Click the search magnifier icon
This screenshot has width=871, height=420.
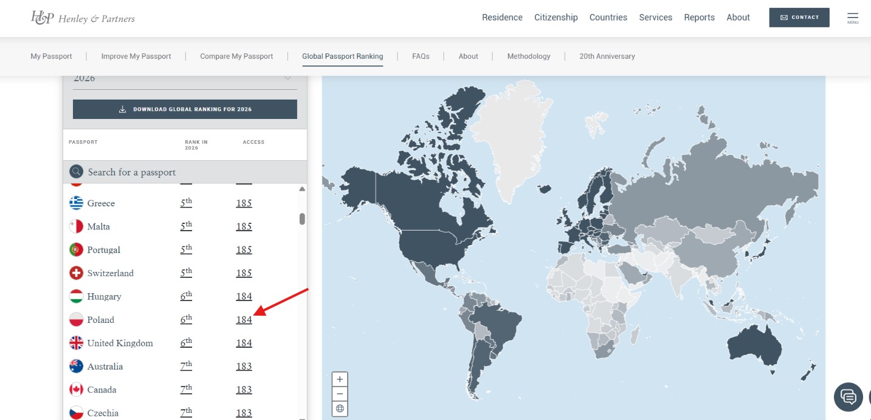tap(77, 172)
